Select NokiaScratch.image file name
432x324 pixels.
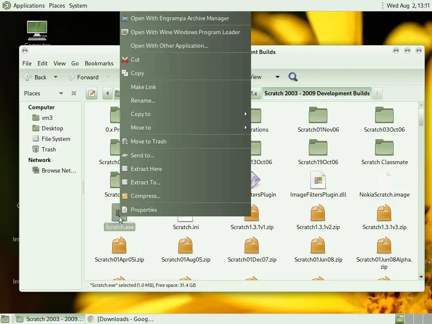pos(384,194)
